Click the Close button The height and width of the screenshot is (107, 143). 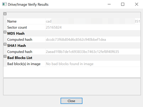point(71,101)
